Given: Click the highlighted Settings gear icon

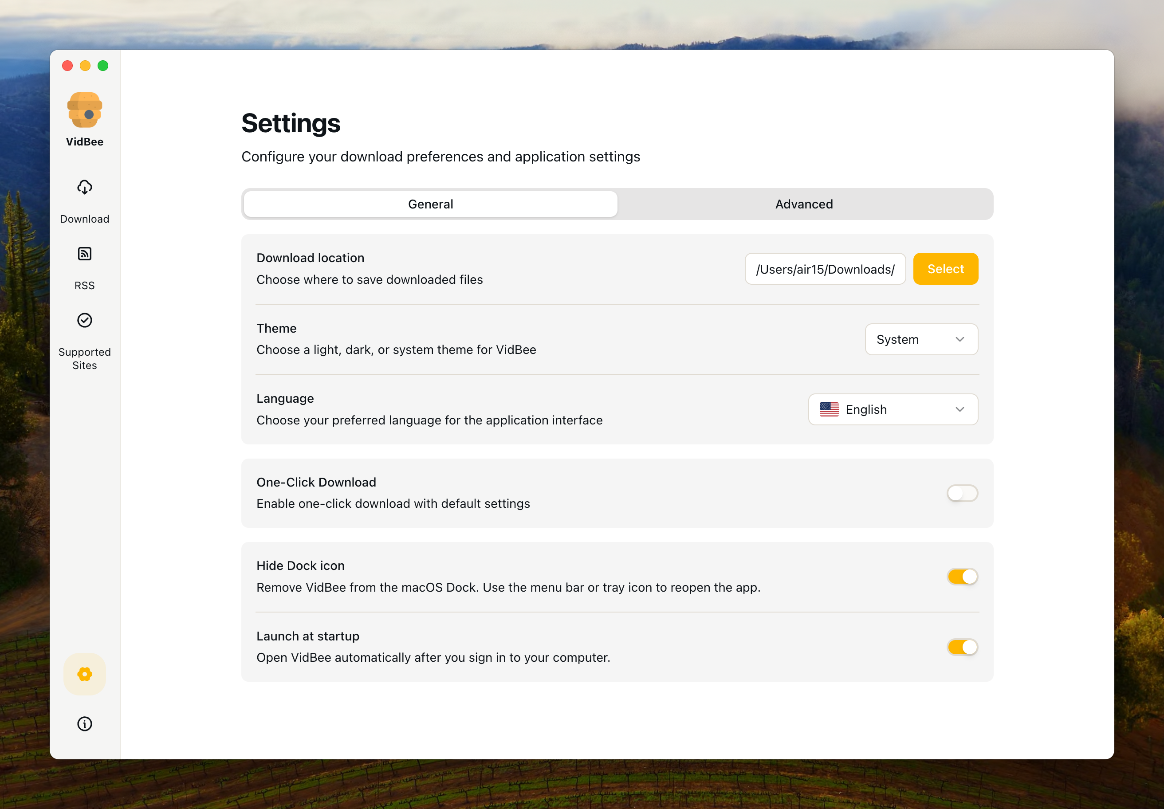Looking at the screenshot, I should [84, 674].
